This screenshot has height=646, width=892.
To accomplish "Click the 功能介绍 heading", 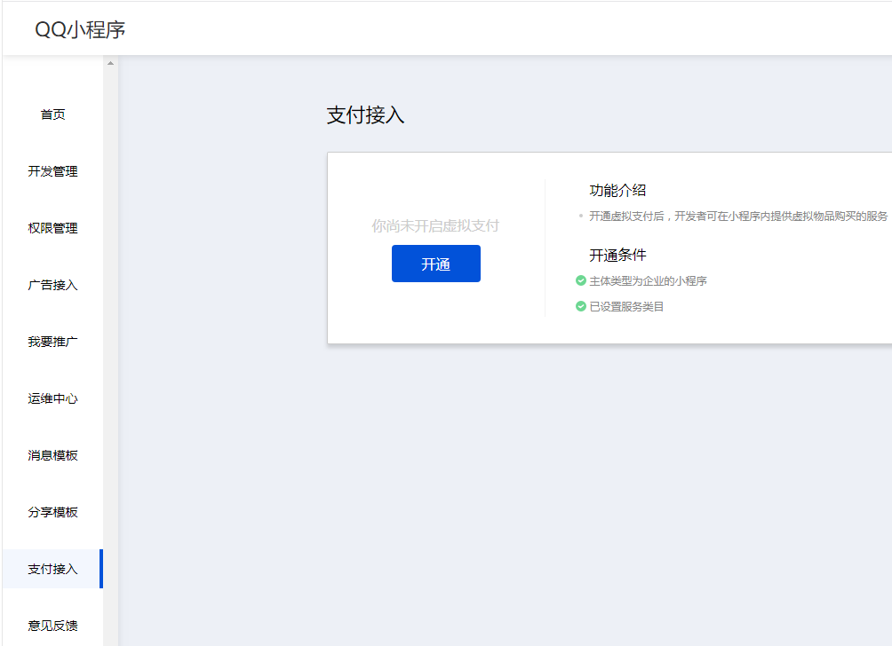I will (617, 190).
